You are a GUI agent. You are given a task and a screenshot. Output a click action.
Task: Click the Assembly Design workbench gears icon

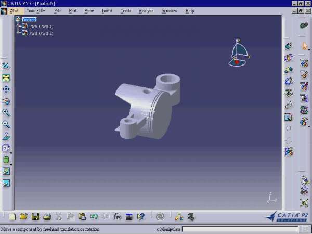pyautogui.click(x=304, y=25)
